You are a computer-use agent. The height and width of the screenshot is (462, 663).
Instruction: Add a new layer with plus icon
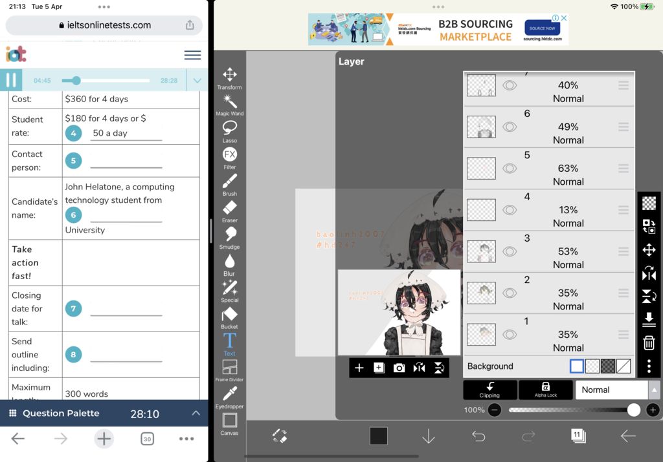(359, 368)
